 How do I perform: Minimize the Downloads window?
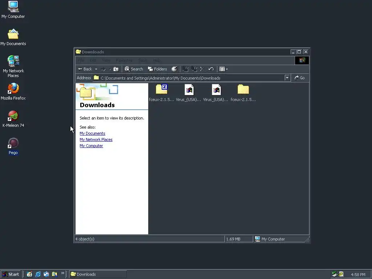[x=293, y=52]
